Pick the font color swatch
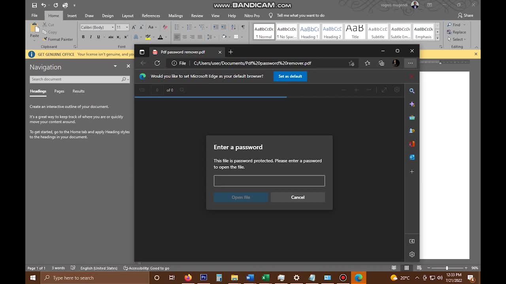Screen dimensions: 506x284 coord(160,37)
